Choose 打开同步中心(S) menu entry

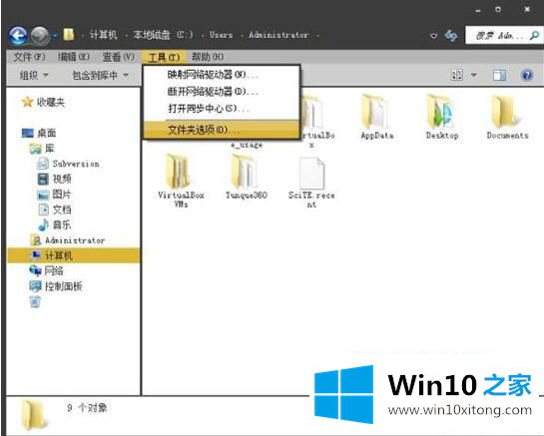point(222,109)
